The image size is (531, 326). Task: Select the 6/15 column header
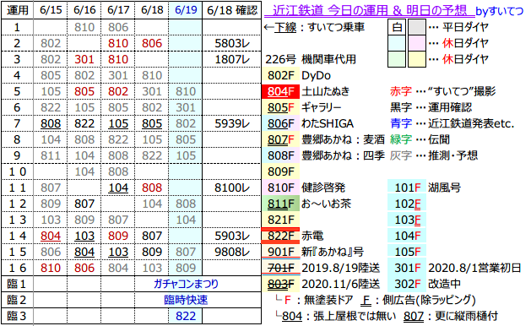[x=51, y=10]
